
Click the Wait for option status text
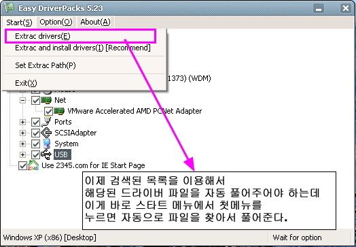coord(297,238)
